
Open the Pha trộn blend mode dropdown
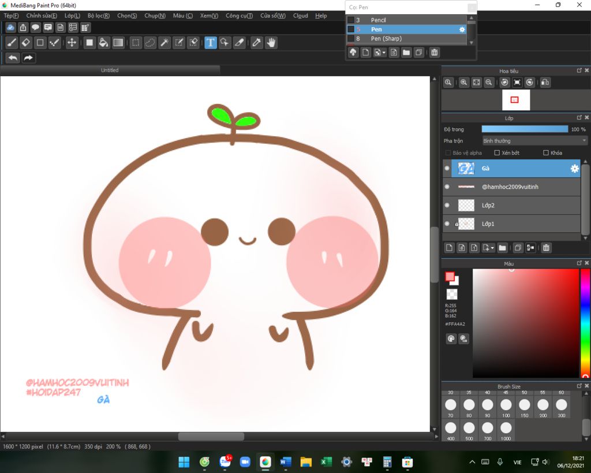(534, 141)
